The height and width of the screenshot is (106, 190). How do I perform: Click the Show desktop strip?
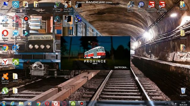tap(189, 104)
